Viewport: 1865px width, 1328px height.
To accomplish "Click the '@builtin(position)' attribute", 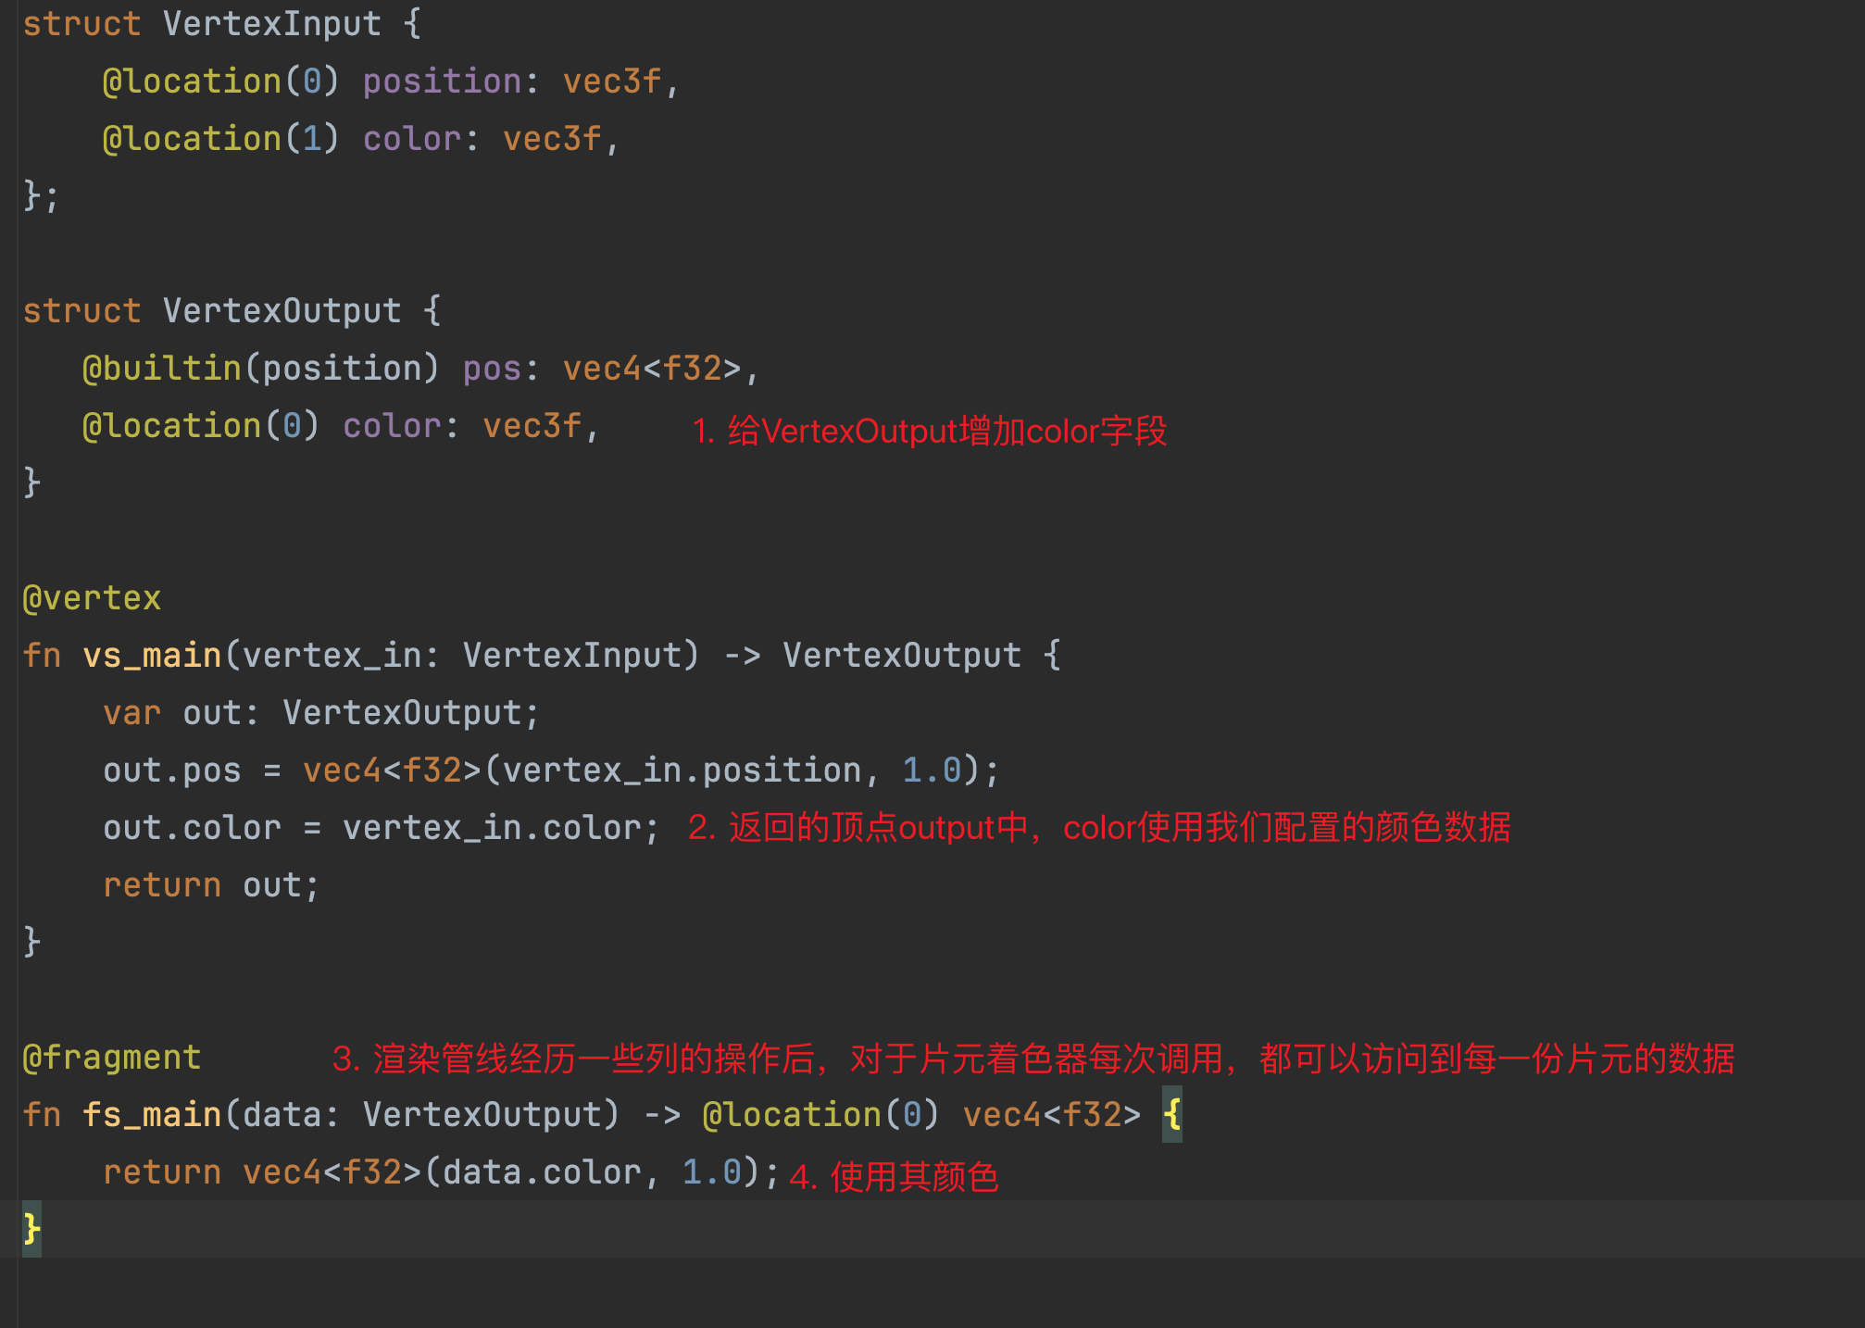I will pyautogui.click(x=260, y=369).
